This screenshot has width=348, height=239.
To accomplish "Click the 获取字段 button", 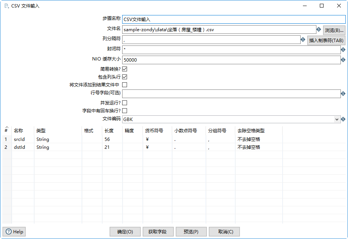I will point(158,232).
